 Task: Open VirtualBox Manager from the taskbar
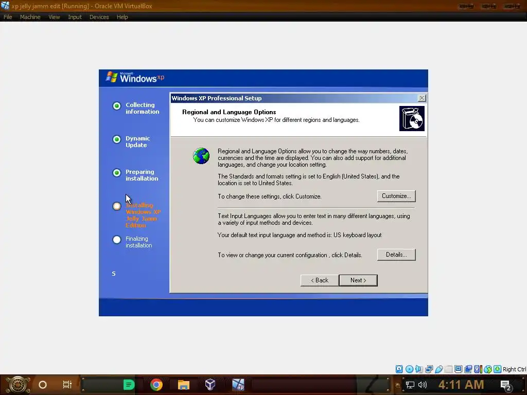(210, 385)
